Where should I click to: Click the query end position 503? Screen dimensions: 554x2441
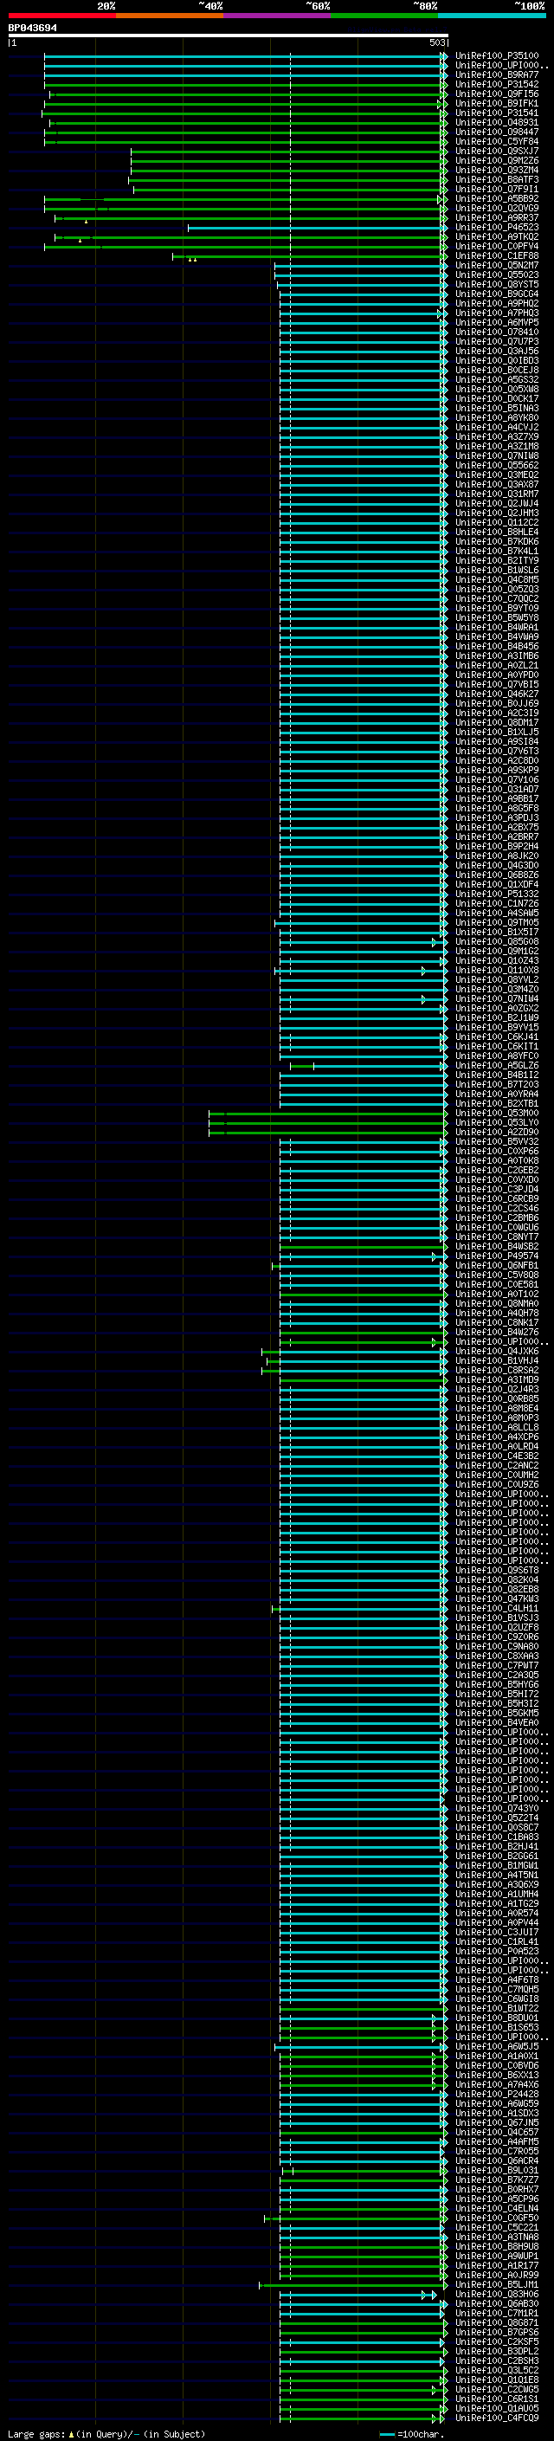pos(436,42)
